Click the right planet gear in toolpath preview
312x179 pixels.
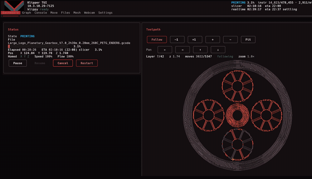click(266, 115)
